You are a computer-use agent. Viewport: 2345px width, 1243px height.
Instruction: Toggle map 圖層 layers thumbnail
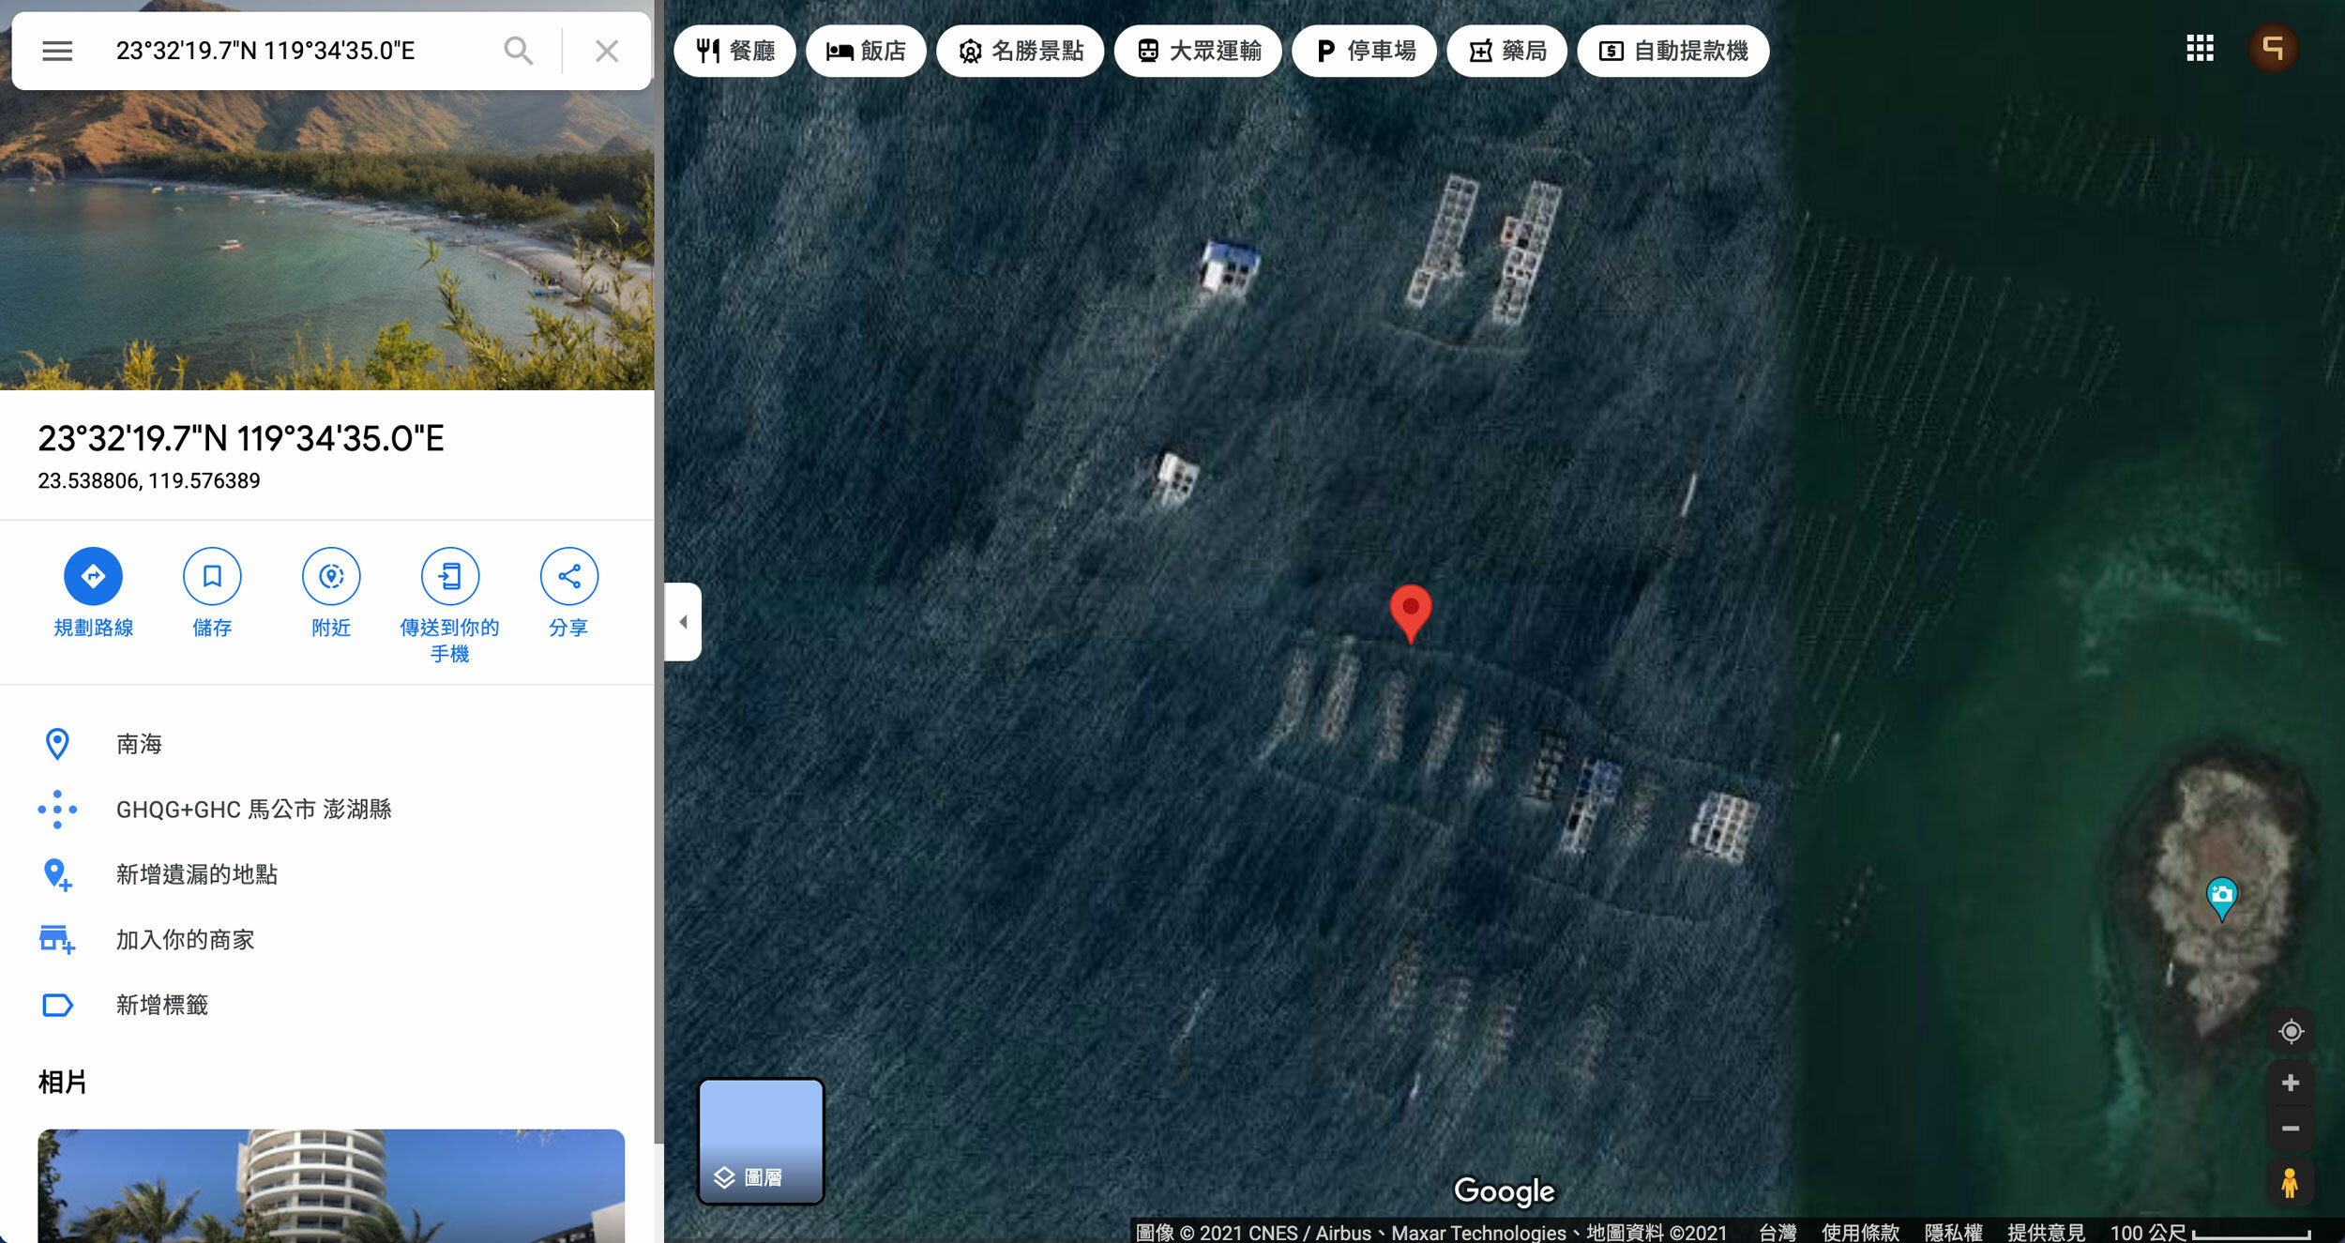[x=761, y=1141]
